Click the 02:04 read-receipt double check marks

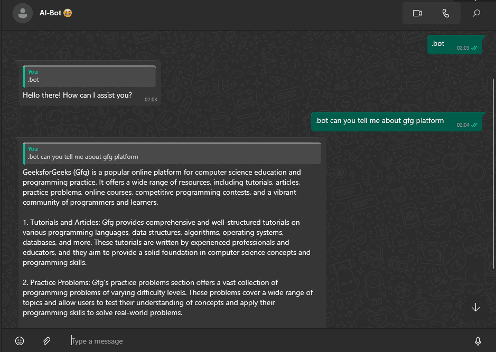[474, 125]
